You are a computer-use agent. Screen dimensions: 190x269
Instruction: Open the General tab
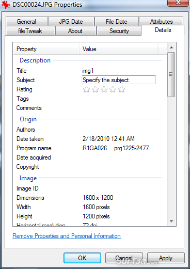27,22
